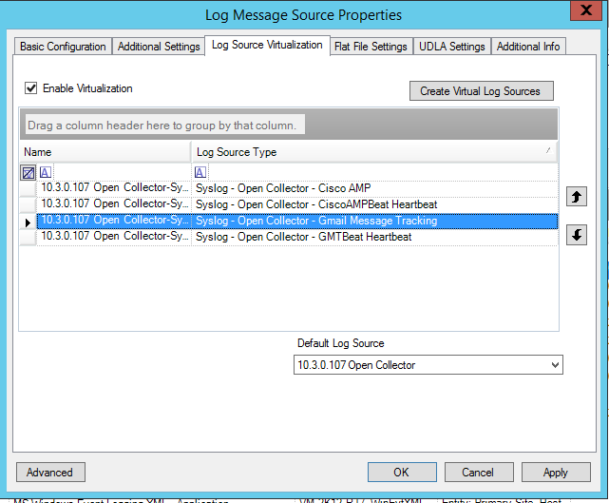Click the Advanced button
This screenshot has height=503, width=609.
50,472
